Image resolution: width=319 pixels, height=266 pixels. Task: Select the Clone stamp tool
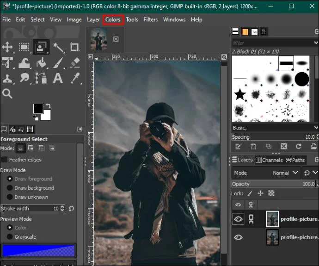pyautogui.click(x=7, y=78)
